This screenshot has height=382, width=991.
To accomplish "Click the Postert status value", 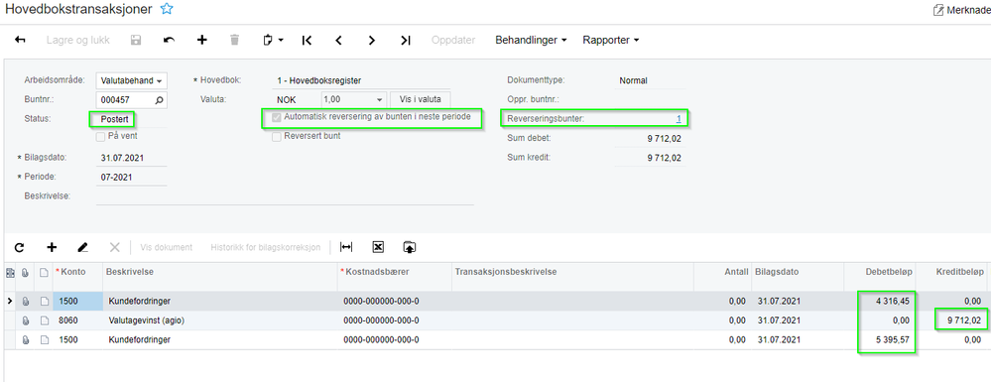I will pyautogui.click(x=114, y=119).
